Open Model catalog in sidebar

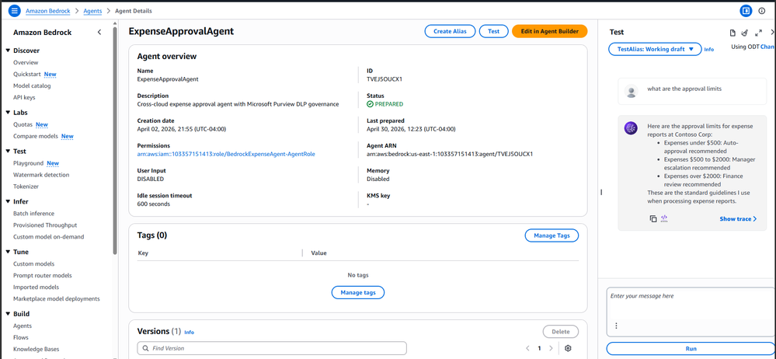tap(32, 85)
